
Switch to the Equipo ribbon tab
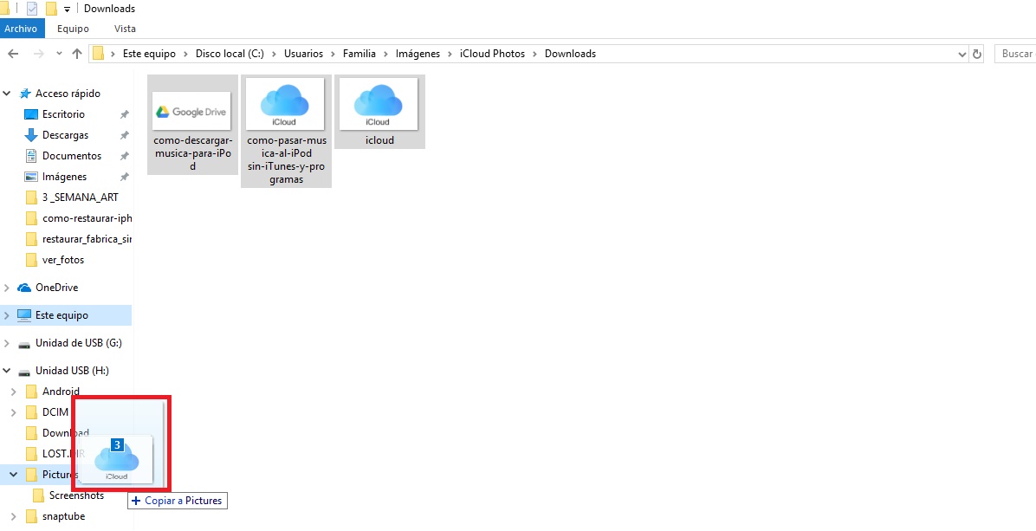[73, 29]
